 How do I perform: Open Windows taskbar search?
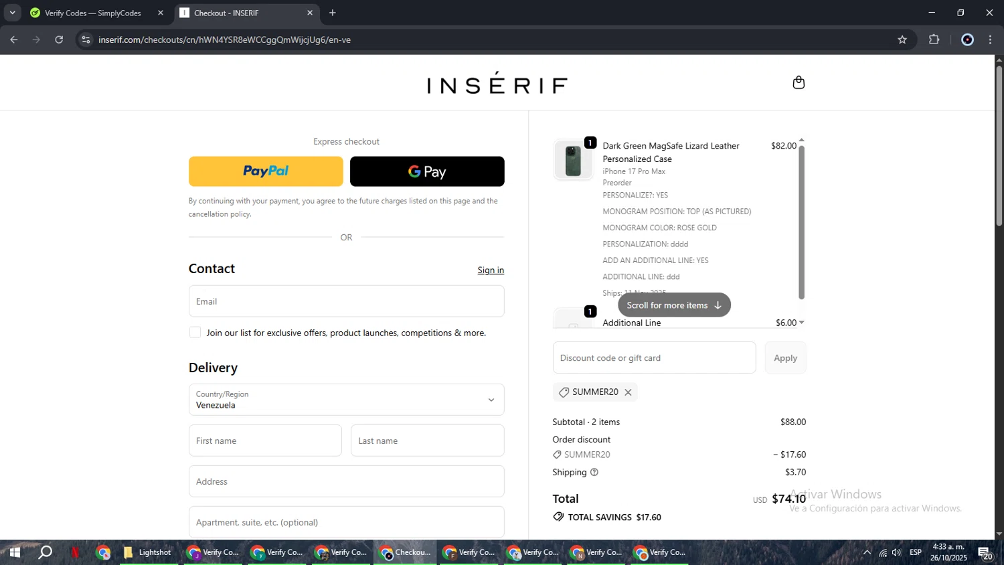pos(45,552)
